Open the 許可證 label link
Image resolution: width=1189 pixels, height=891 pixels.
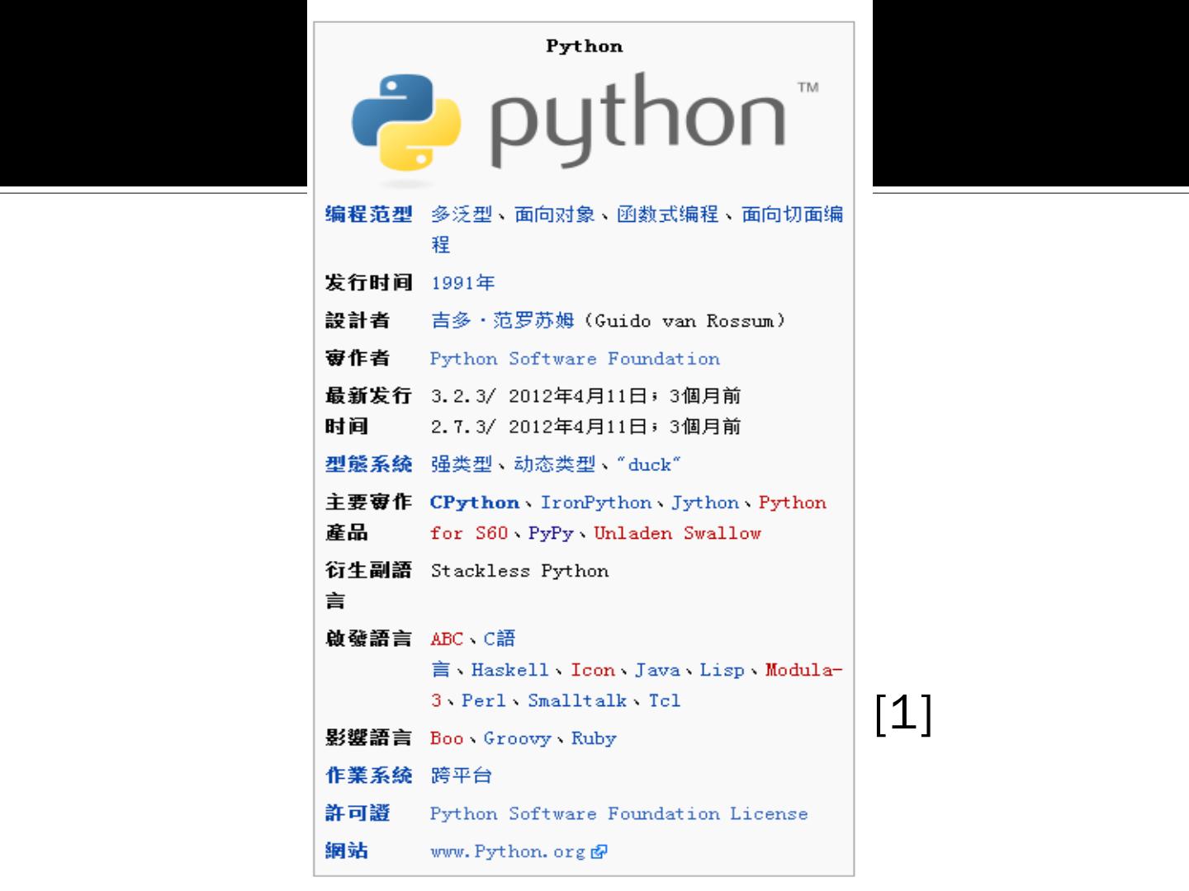358,813
